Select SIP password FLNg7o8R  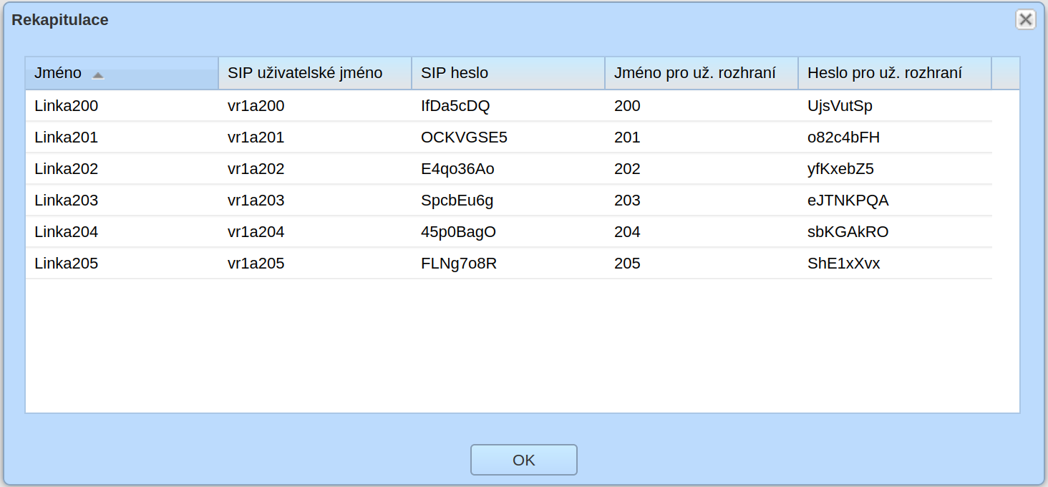pos(459,264)
